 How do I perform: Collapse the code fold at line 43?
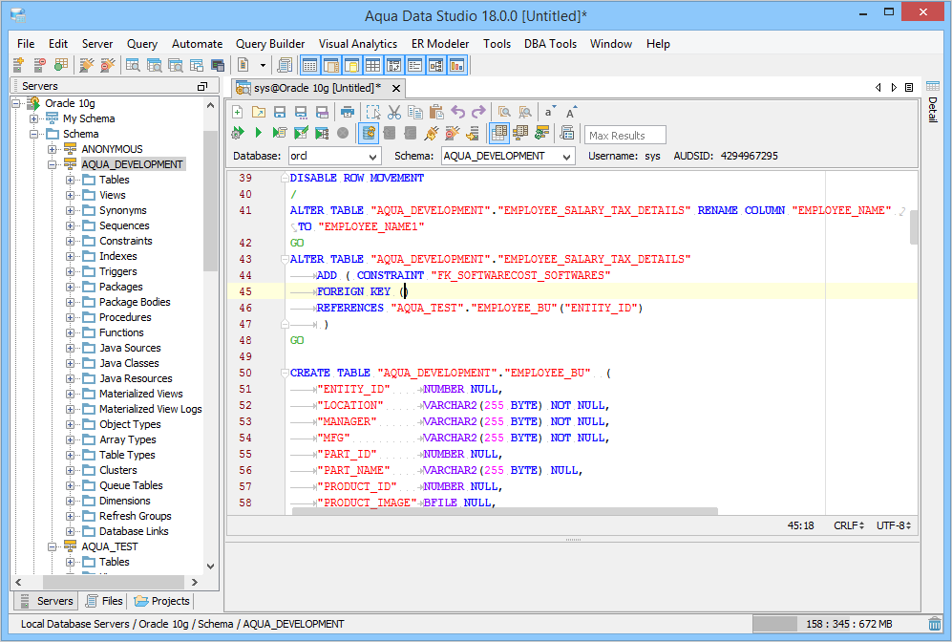tap(285, 259)
